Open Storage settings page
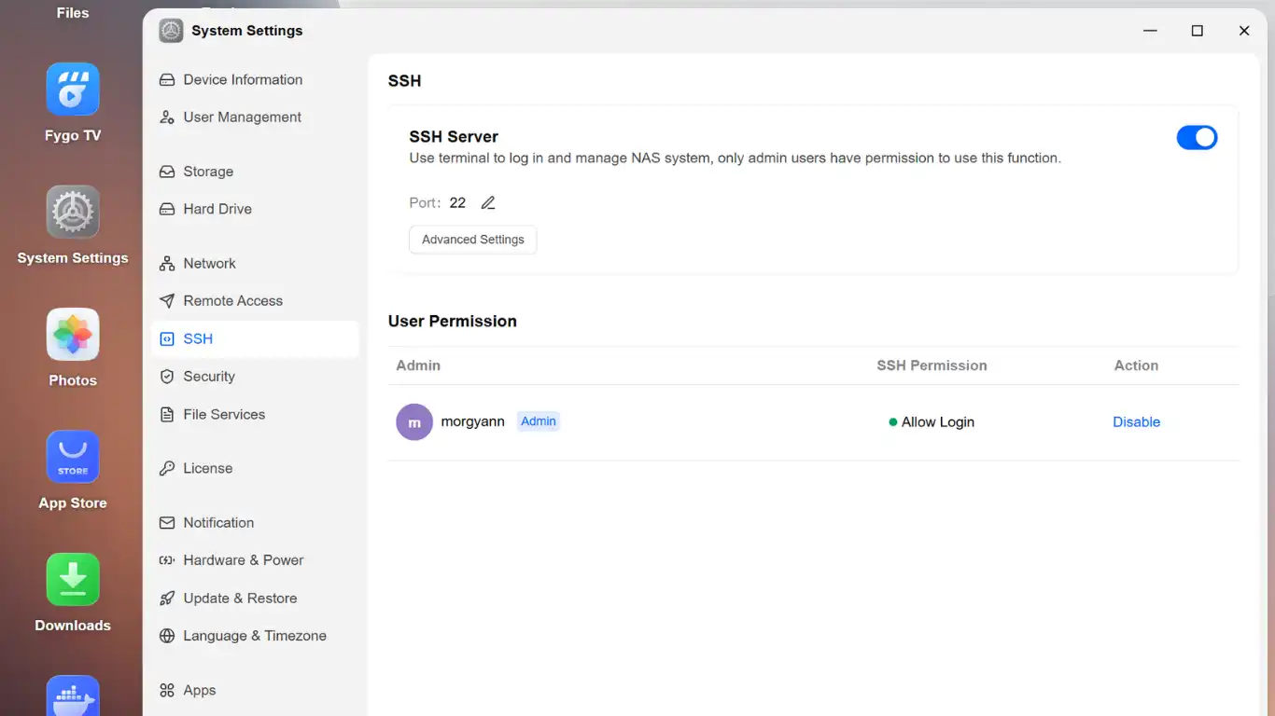 [255, 172]
